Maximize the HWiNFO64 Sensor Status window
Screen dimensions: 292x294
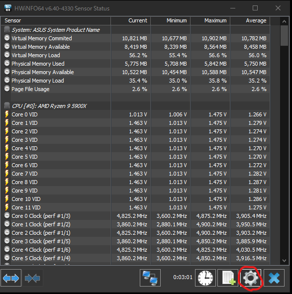coord(255,8)
